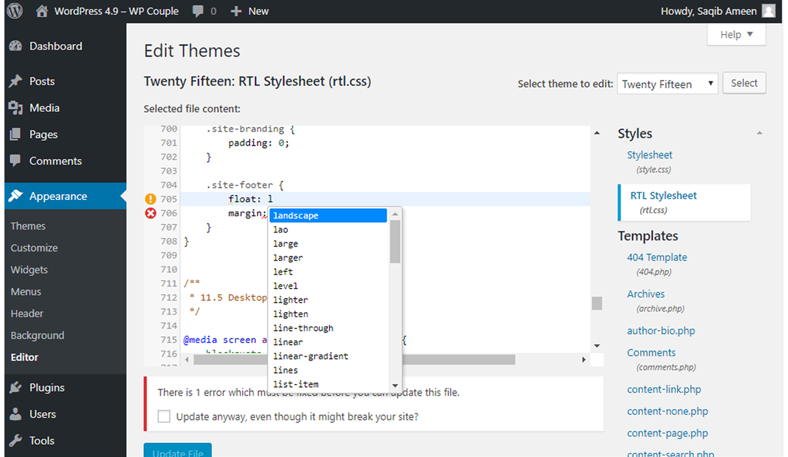Collapse the Styles section arrow
788x457 pixels.
[759, 133]
